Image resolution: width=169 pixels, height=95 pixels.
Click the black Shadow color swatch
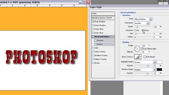click(x=159, y=70)
